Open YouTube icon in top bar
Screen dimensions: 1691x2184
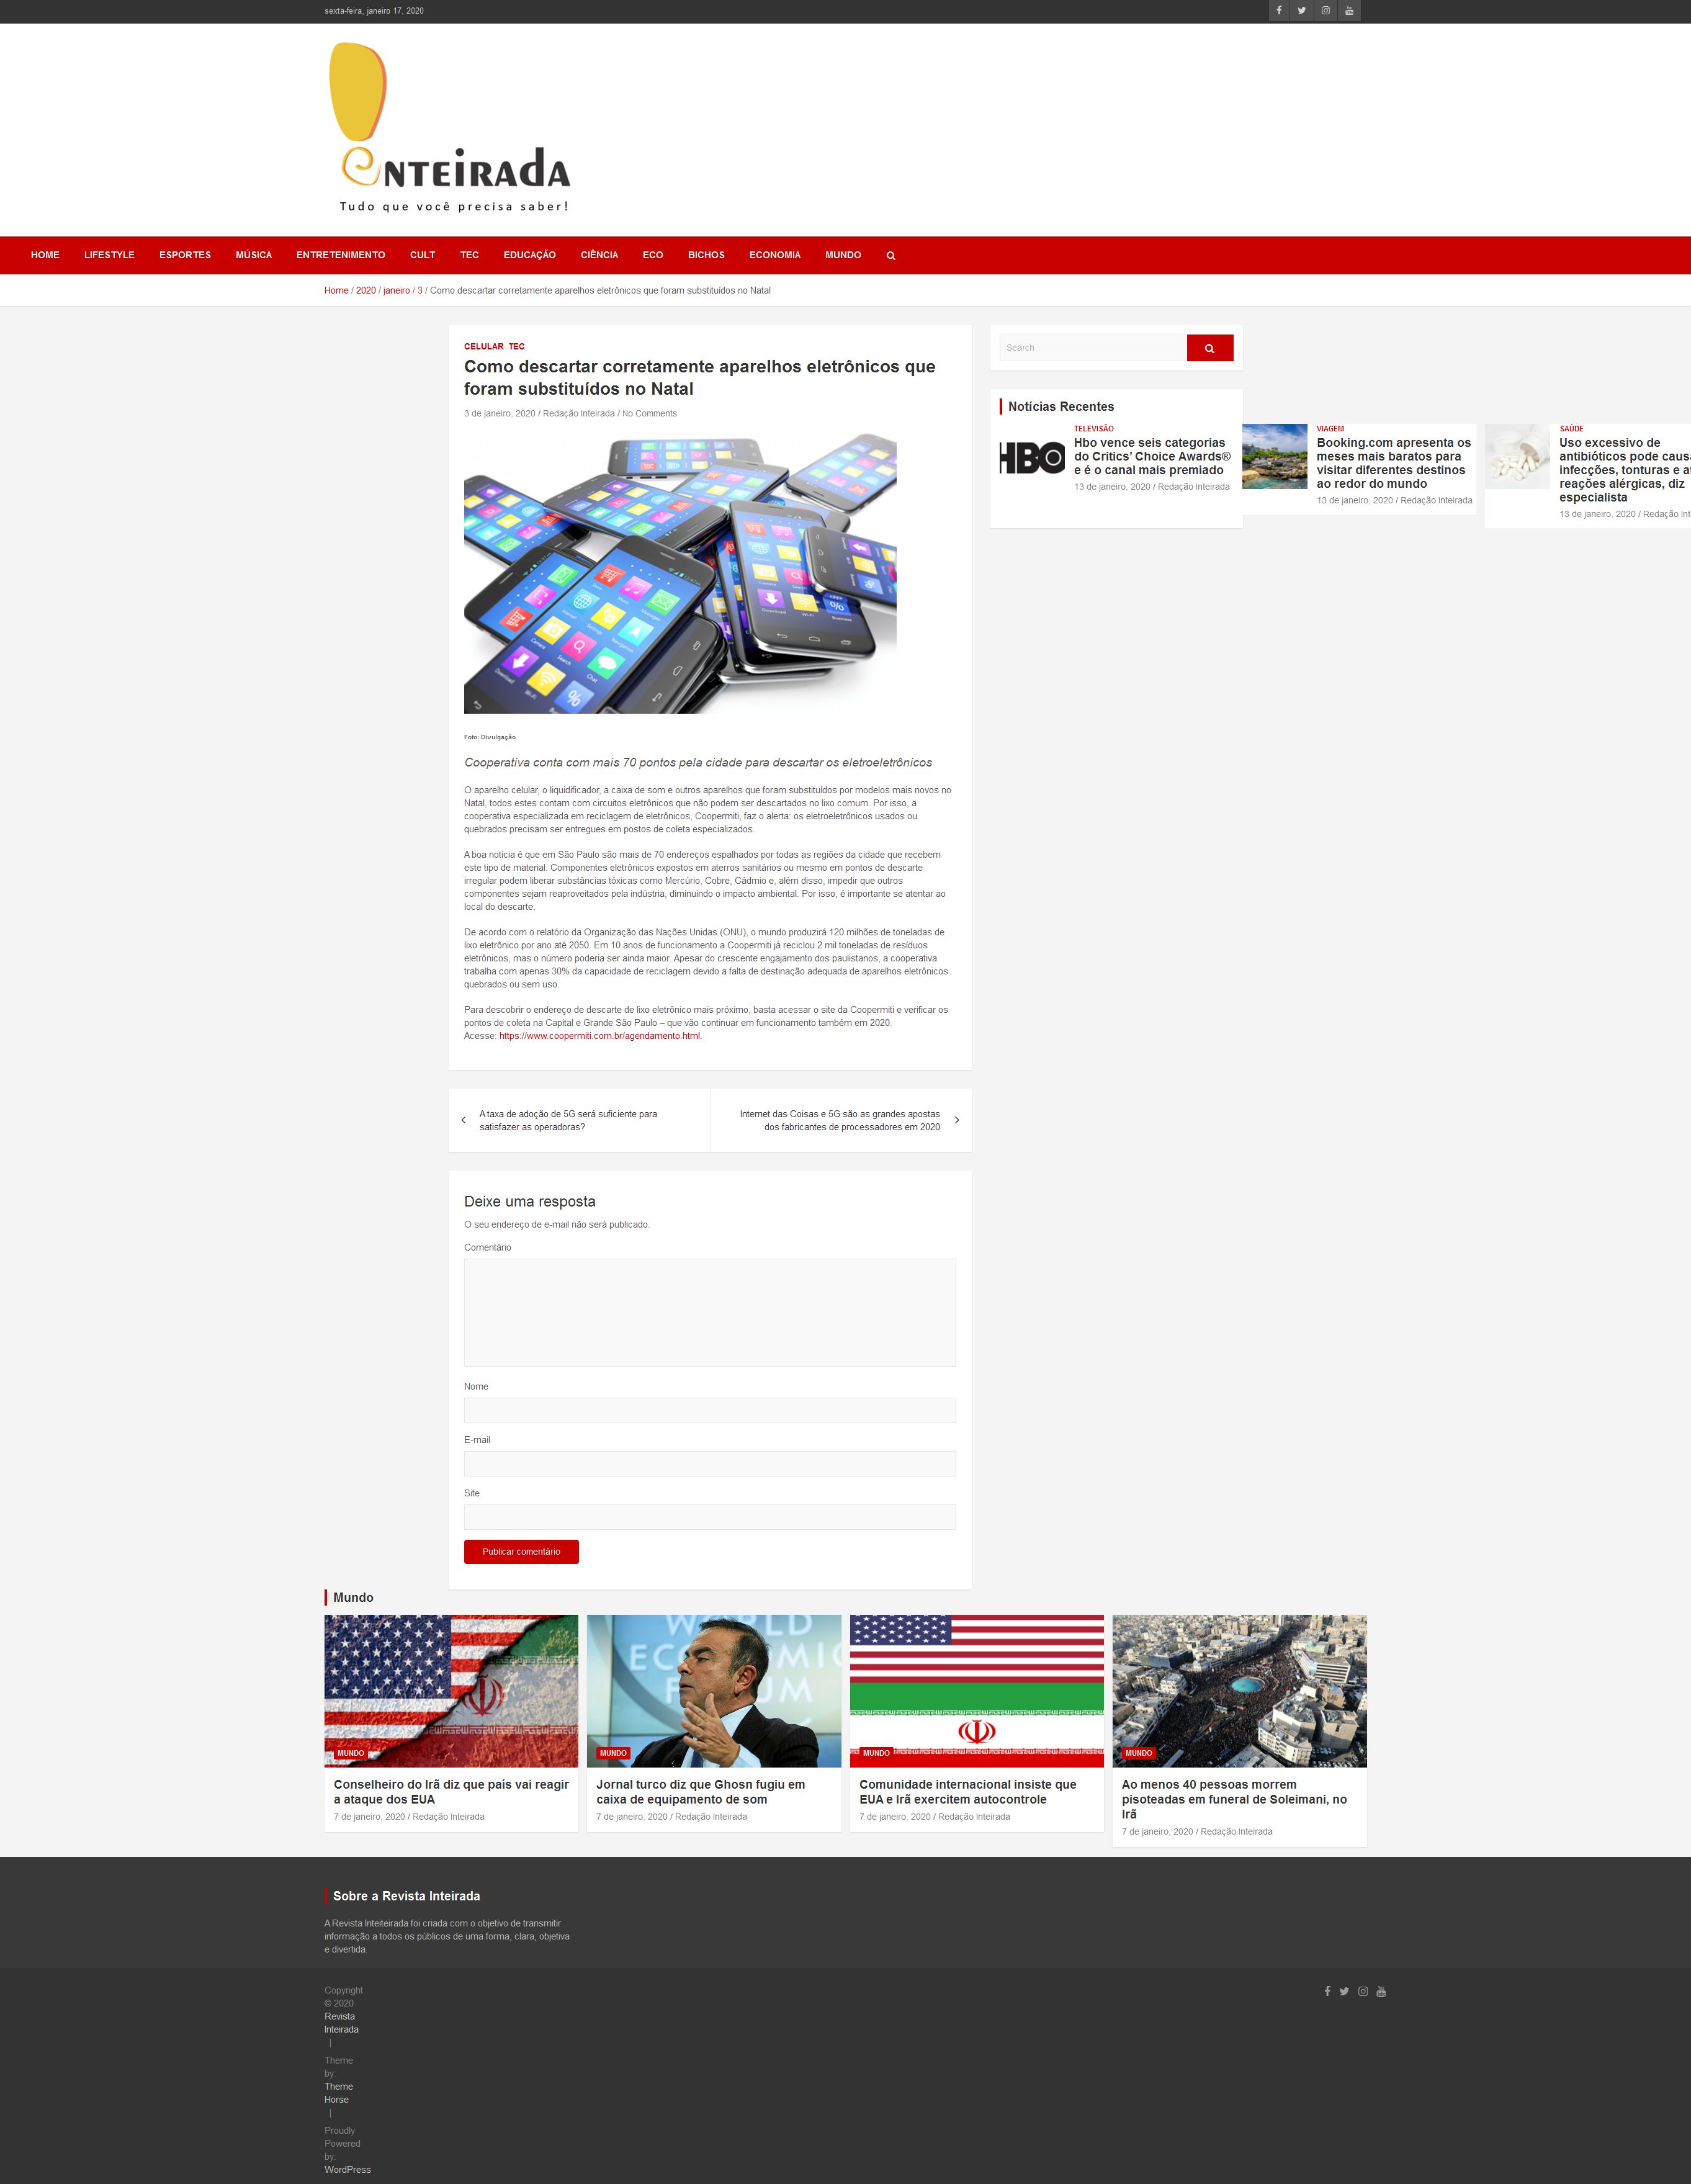coord(1349,11)
